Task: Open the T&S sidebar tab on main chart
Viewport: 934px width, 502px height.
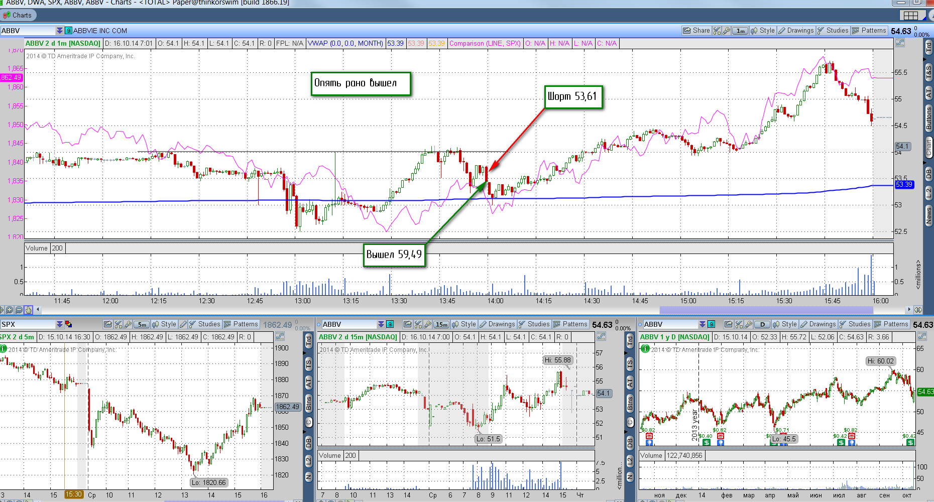Action: click(928, 72)
